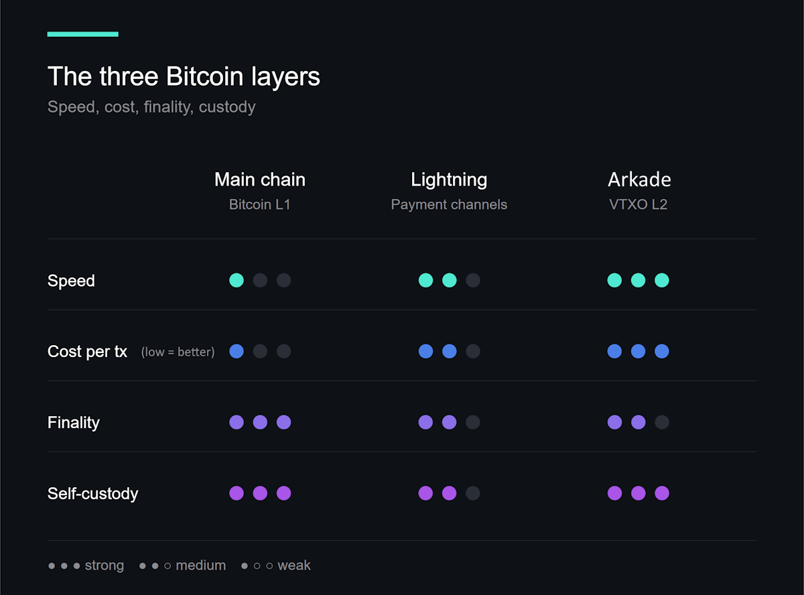Click the Finality row label
Screen dimensions: 804x595
pos(74,423)
